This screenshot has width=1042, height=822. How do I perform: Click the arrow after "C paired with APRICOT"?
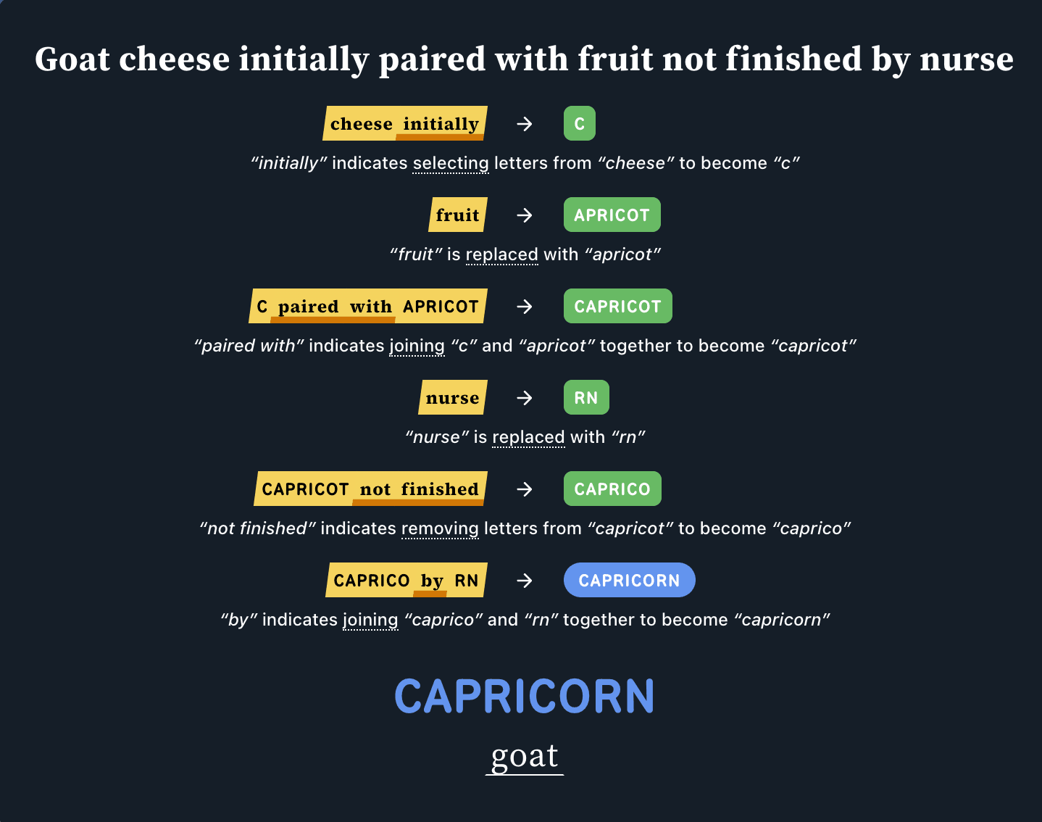(525, 307)
